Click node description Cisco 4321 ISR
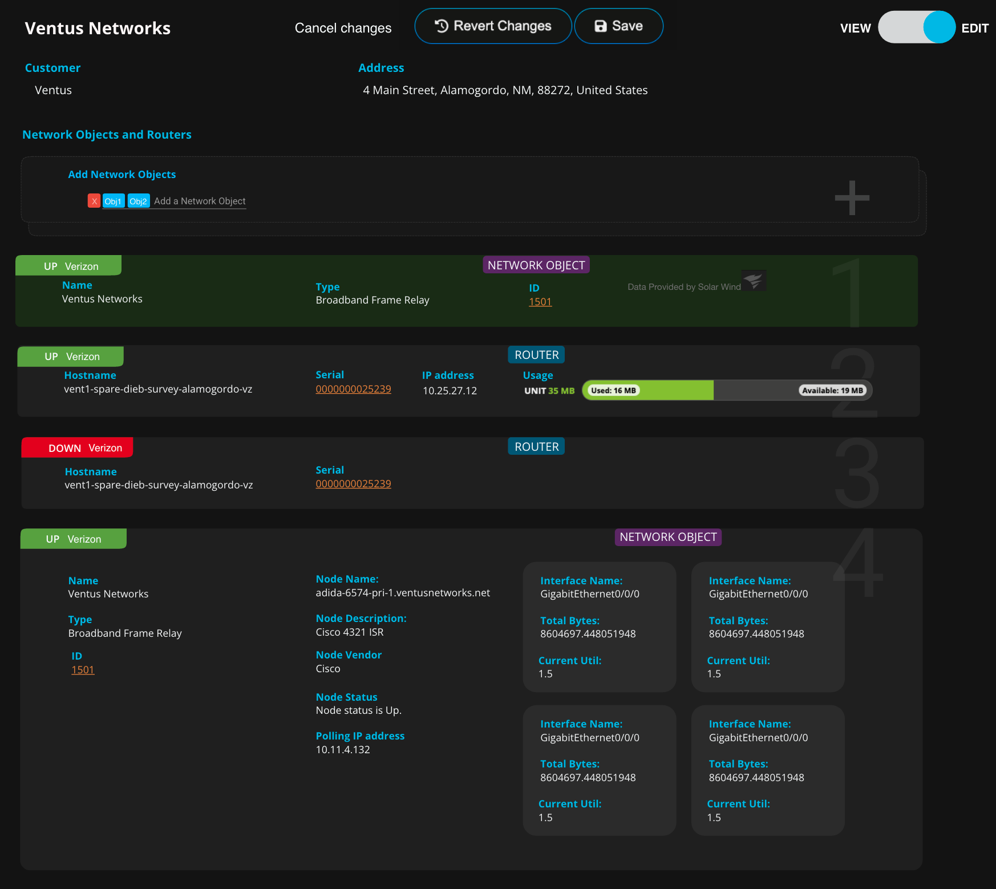 click(350, 632)
